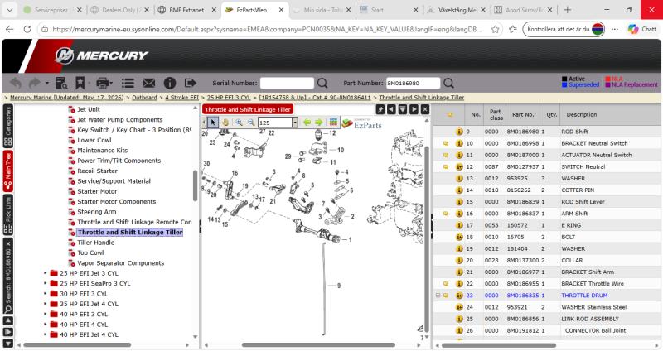
Task: Expand the THROTTLE DRUM row plus sign
Action: tap(438, 296)
